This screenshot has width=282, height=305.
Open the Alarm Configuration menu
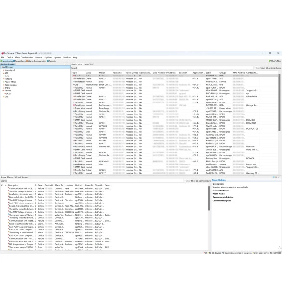tap(24, 57)
